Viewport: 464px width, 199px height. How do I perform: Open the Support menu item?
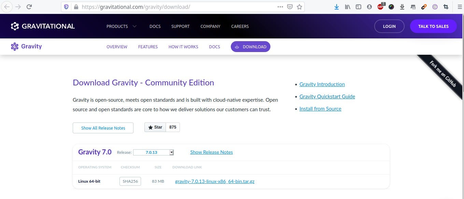click(180, 26)
